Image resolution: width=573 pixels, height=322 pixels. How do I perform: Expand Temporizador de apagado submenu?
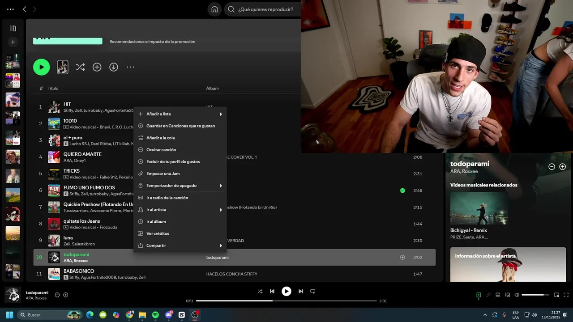pyautogui.click(x=180, y=186)
